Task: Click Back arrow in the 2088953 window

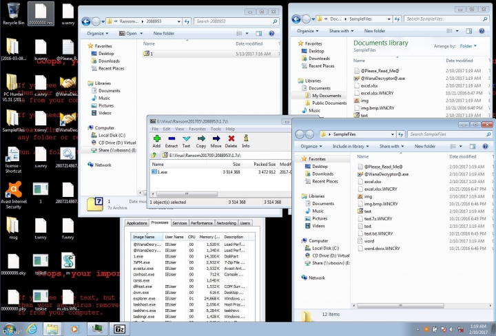Action: click(86, 21)
